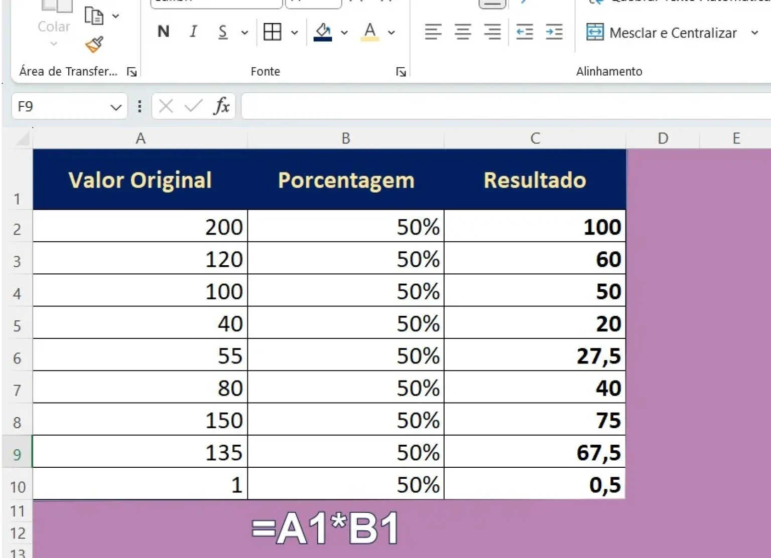The width and height of the screenshot is (771, 558).
Task: Click the Valor Original header cell
Action: (141, 179)
